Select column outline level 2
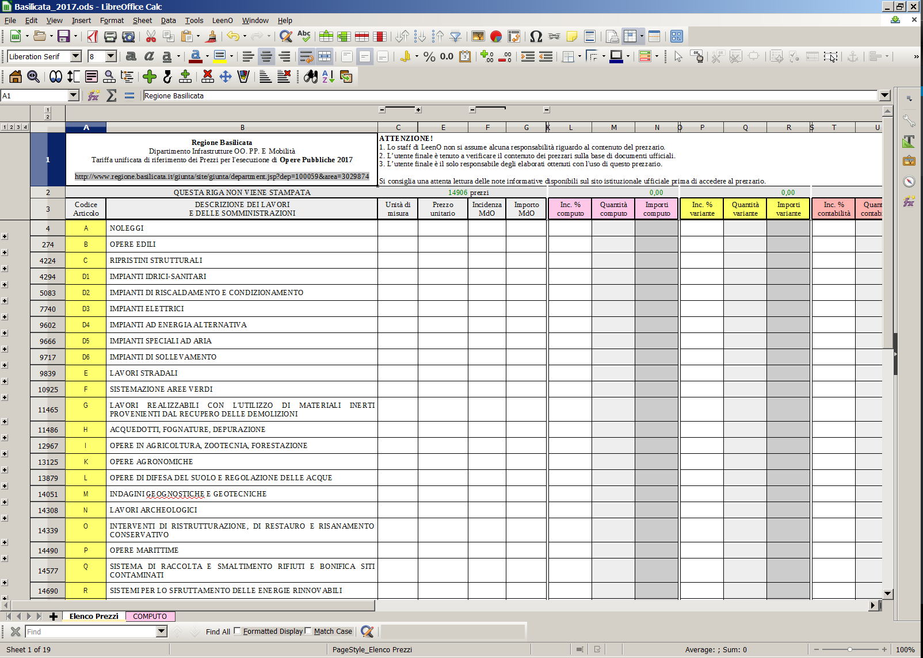The image size is (923, 658). pyautogui.click(x=48, y=117)
